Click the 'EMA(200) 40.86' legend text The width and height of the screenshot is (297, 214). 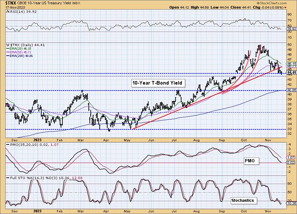pyautogui.click(x=21, y=56)
